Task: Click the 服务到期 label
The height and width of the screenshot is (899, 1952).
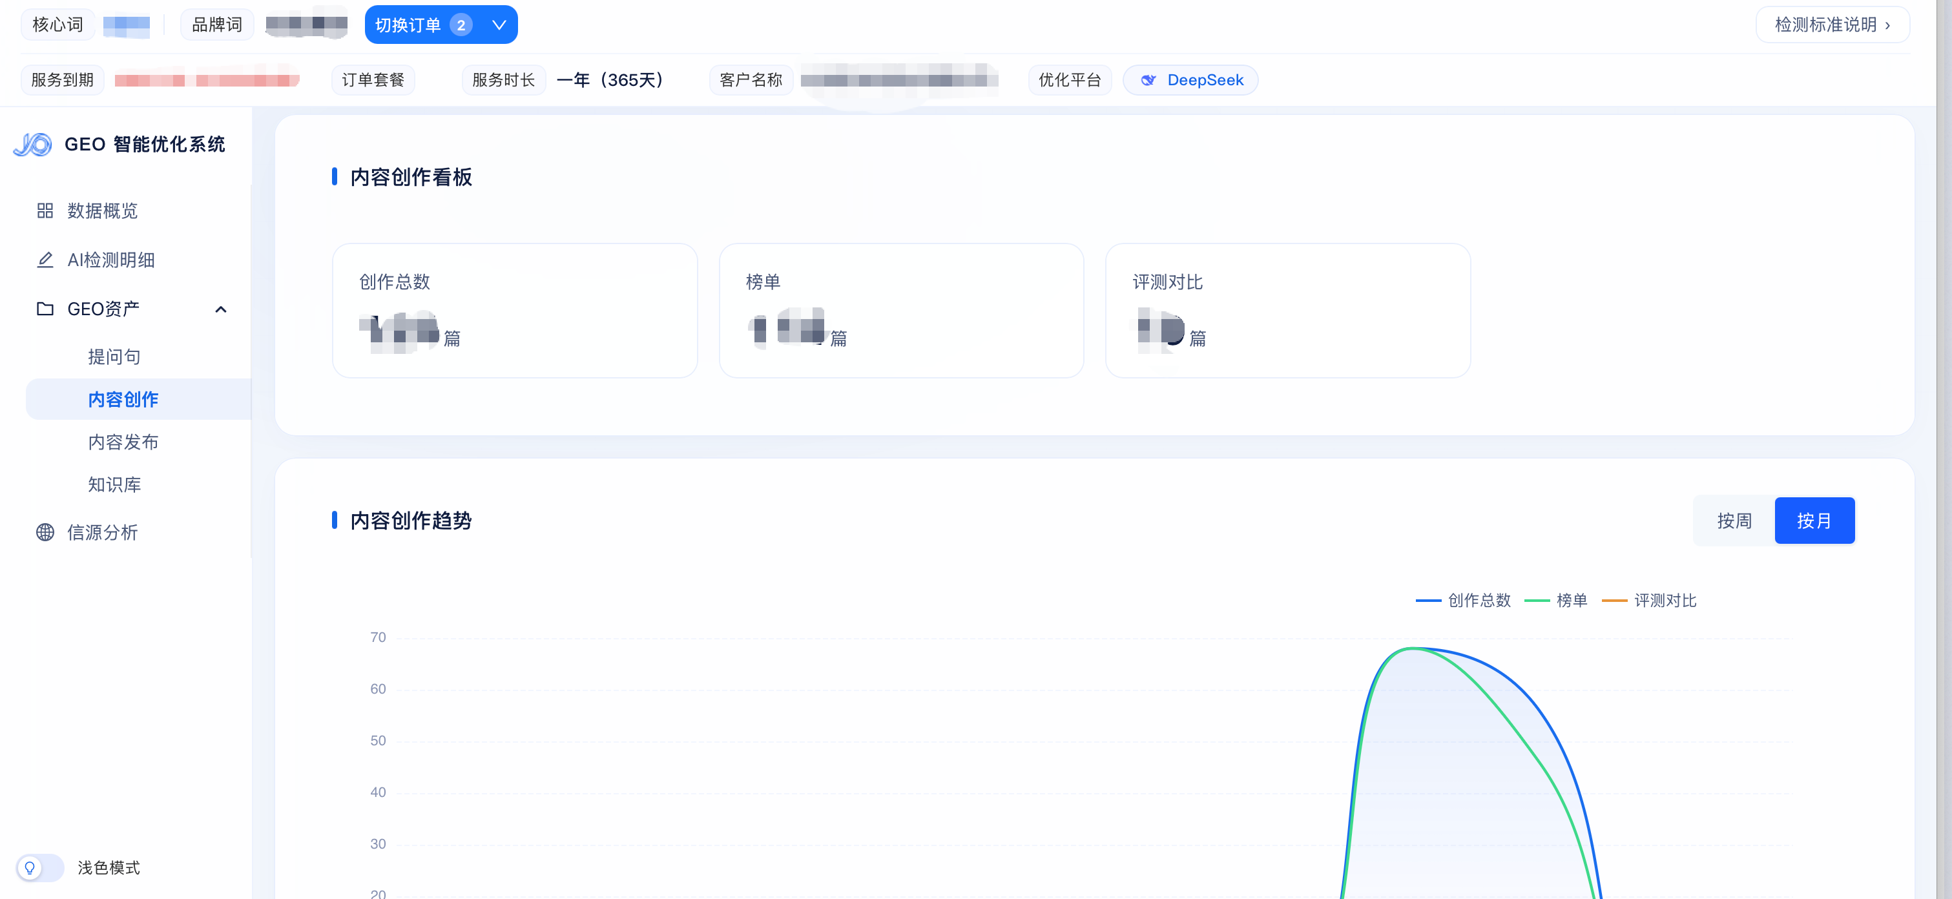Action: (x=62, y=80)
